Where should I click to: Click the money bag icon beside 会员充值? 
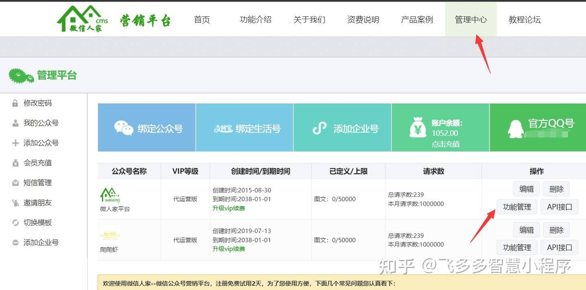pos(15,163)
